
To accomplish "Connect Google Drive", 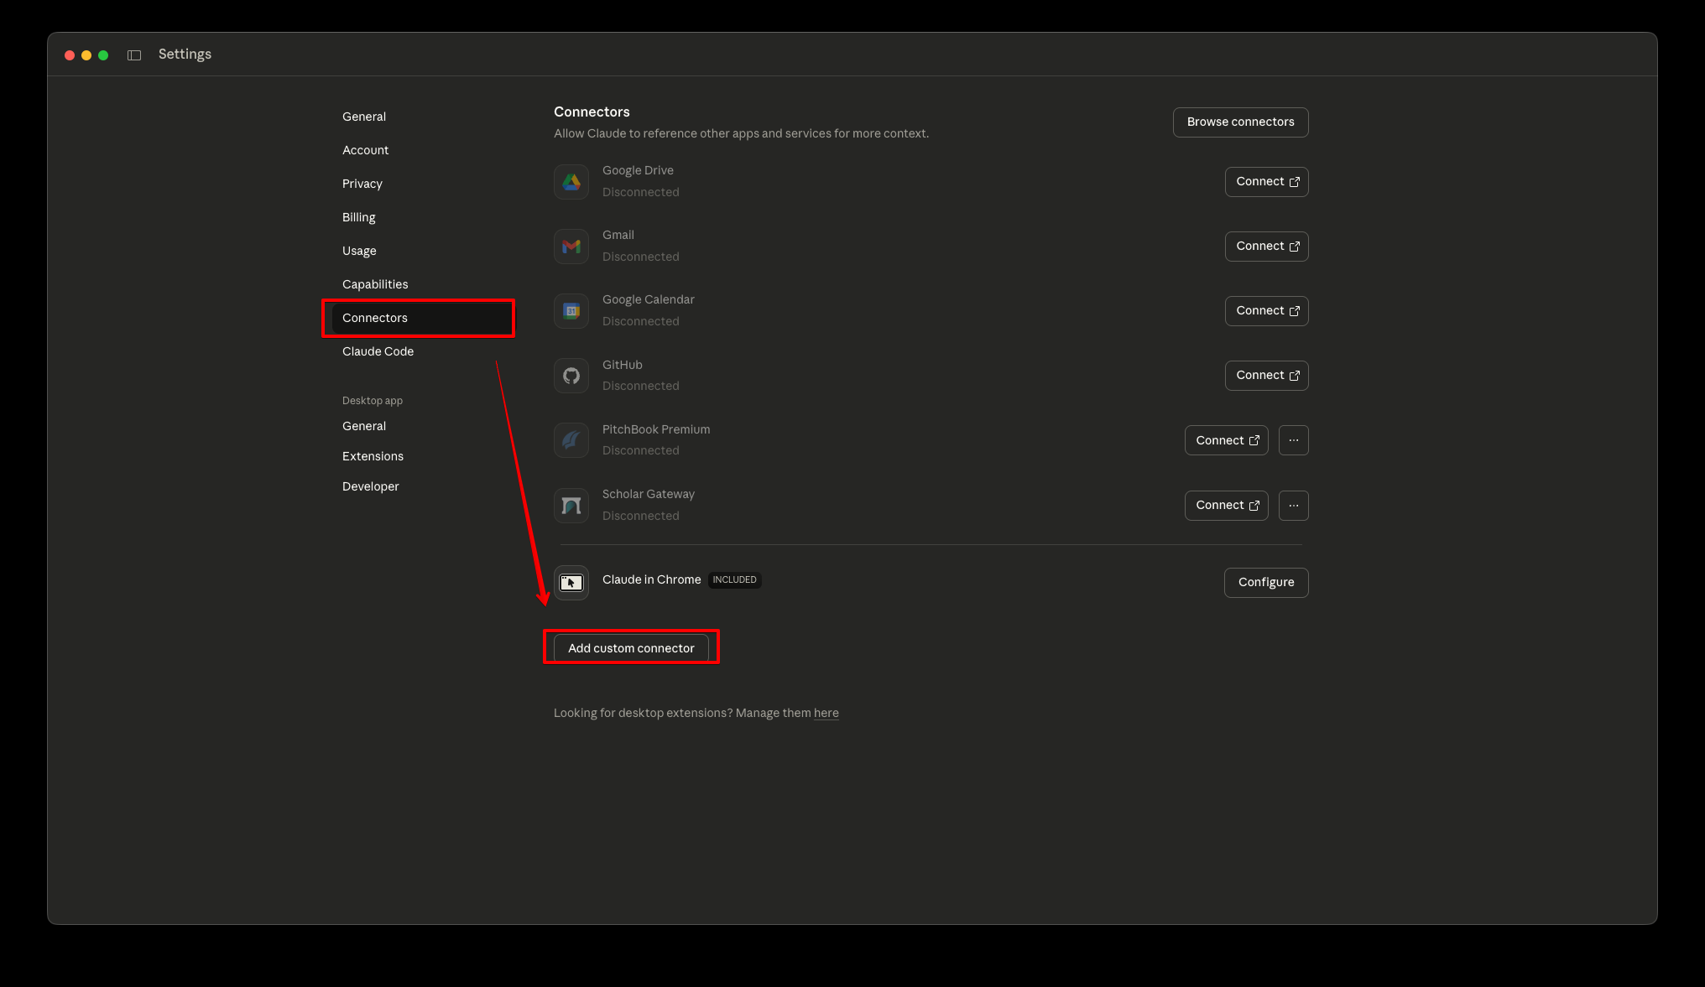I will click(1267, 182).
